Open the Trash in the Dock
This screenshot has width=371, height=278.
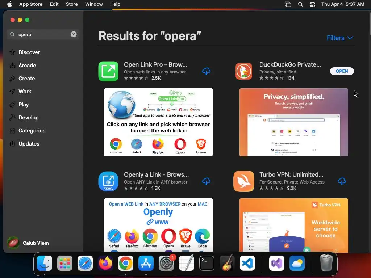326,263
